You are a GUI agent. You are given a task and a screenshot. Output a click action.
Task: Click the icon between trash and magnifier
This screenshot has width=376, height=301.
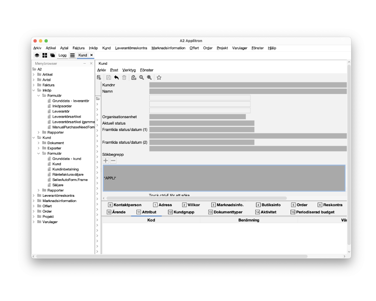tap(134, 78)
